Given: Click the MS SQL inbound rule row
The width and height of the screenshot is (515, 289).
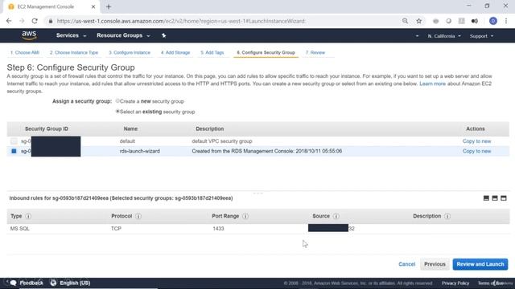Looking at the screenshot, I should pyautogui.click(x=258, y=228).
